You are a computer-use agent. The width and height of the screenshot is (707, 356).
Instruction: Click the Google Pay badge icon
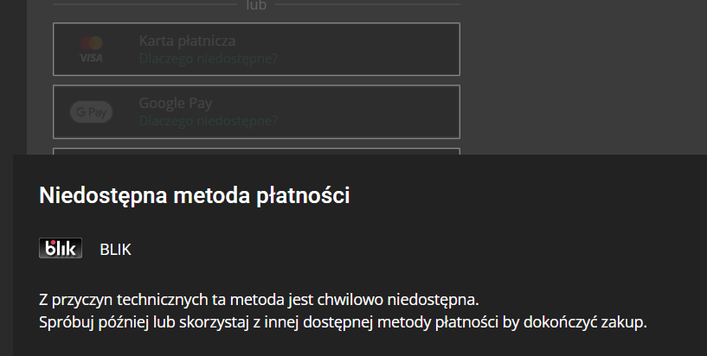(91, 112)
